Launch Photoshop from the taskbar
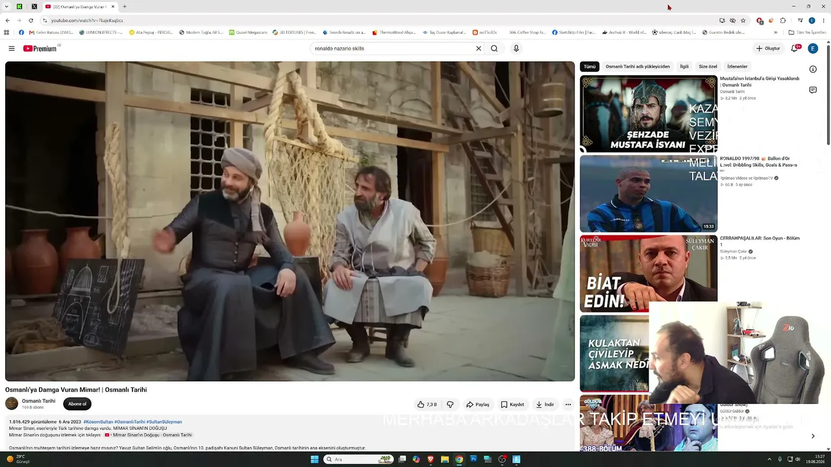 (x=473, y=459)
